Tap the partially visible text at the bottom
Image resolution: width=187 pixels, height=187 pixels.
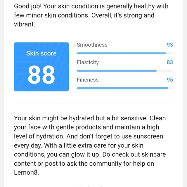click(91, 186)
